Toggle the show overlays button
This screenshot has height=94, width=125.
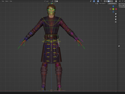98,1
